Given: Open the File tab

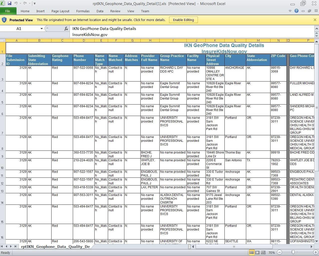Looking at the screenshot, I should (x=8, y=11).
